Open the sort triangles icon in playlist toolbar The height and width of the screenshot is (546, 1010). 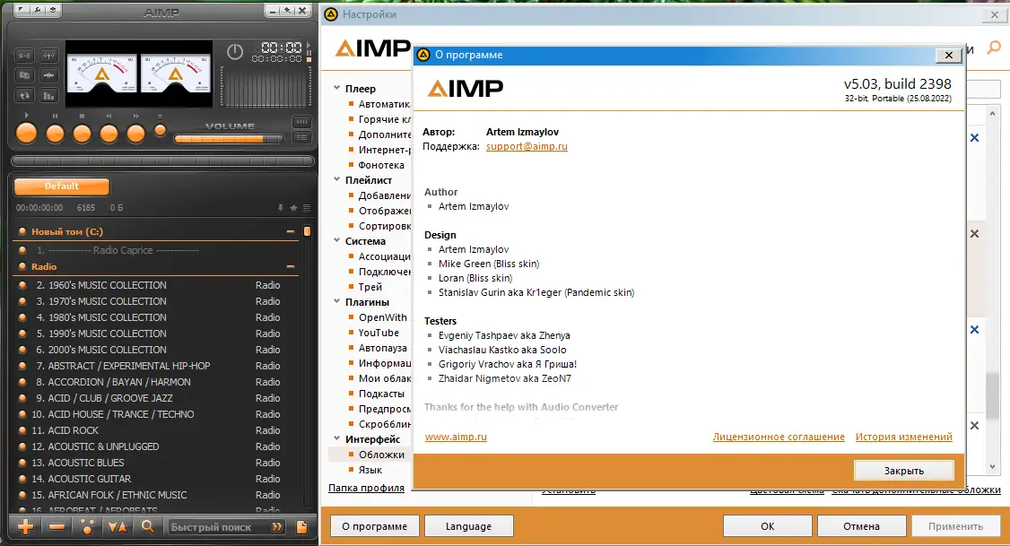[x=118, y=526]
